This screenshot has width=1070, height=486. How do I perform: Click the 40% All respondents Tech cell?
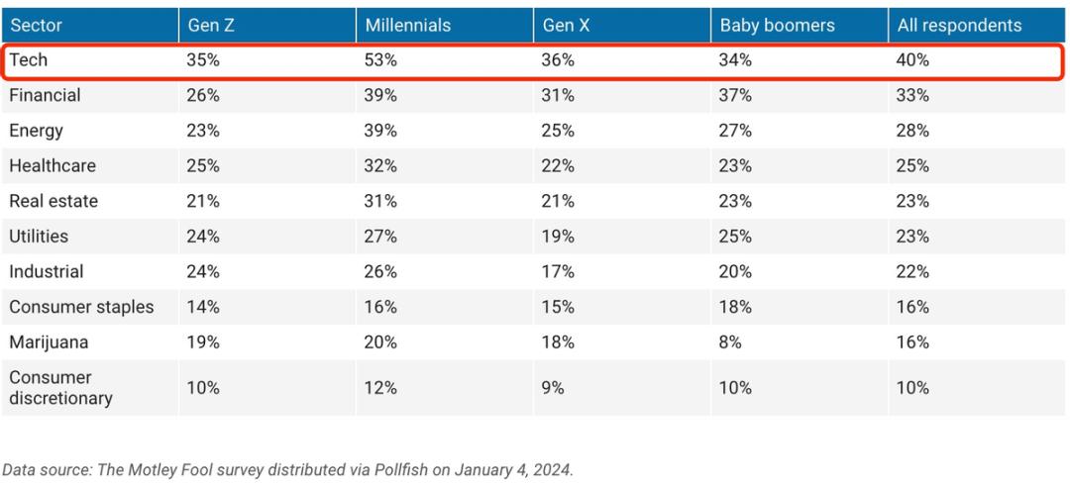click(x=913, y=60)
